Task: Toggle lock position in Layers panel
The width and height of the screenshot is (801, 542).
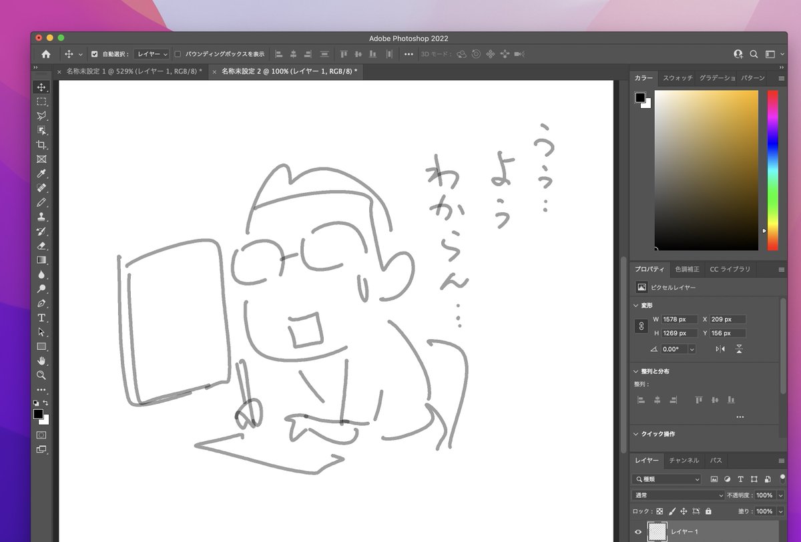Action: click(684, 511)
